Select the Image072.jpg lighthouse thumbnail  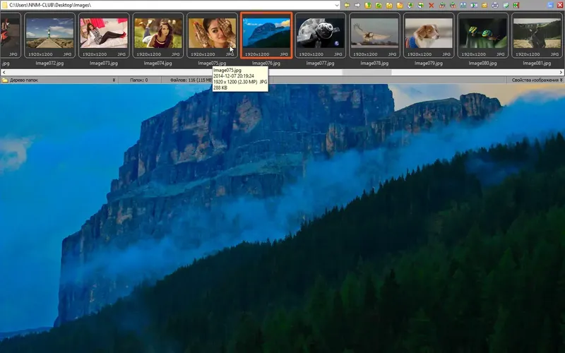pos(49,35)
